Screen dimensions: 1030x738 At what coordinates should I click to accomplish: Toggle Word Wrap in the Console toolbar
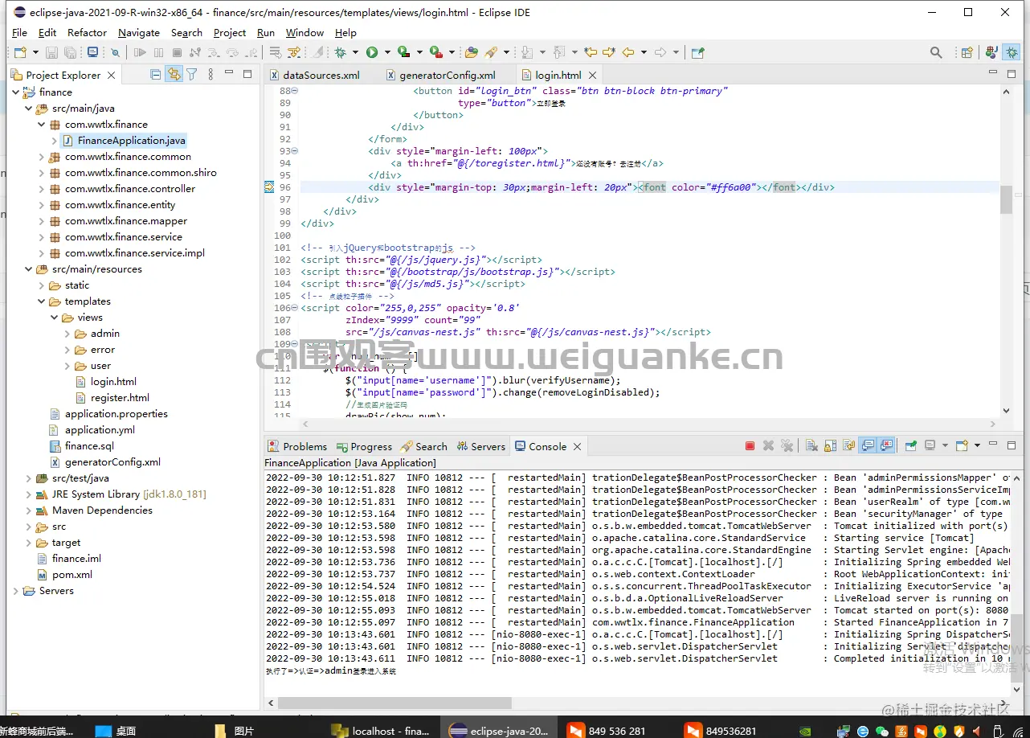click(x=848, y=445)
